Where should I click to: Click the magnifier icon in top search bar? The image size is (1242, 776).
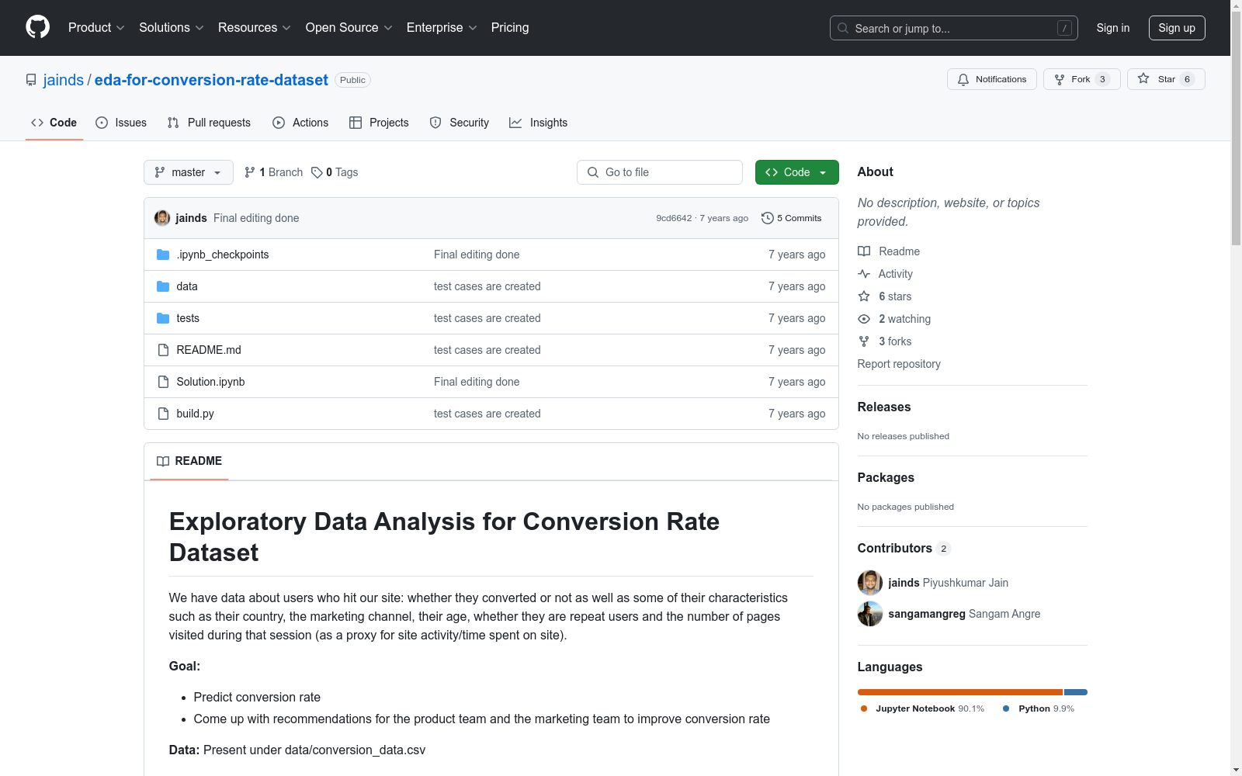tap(843, 28)
